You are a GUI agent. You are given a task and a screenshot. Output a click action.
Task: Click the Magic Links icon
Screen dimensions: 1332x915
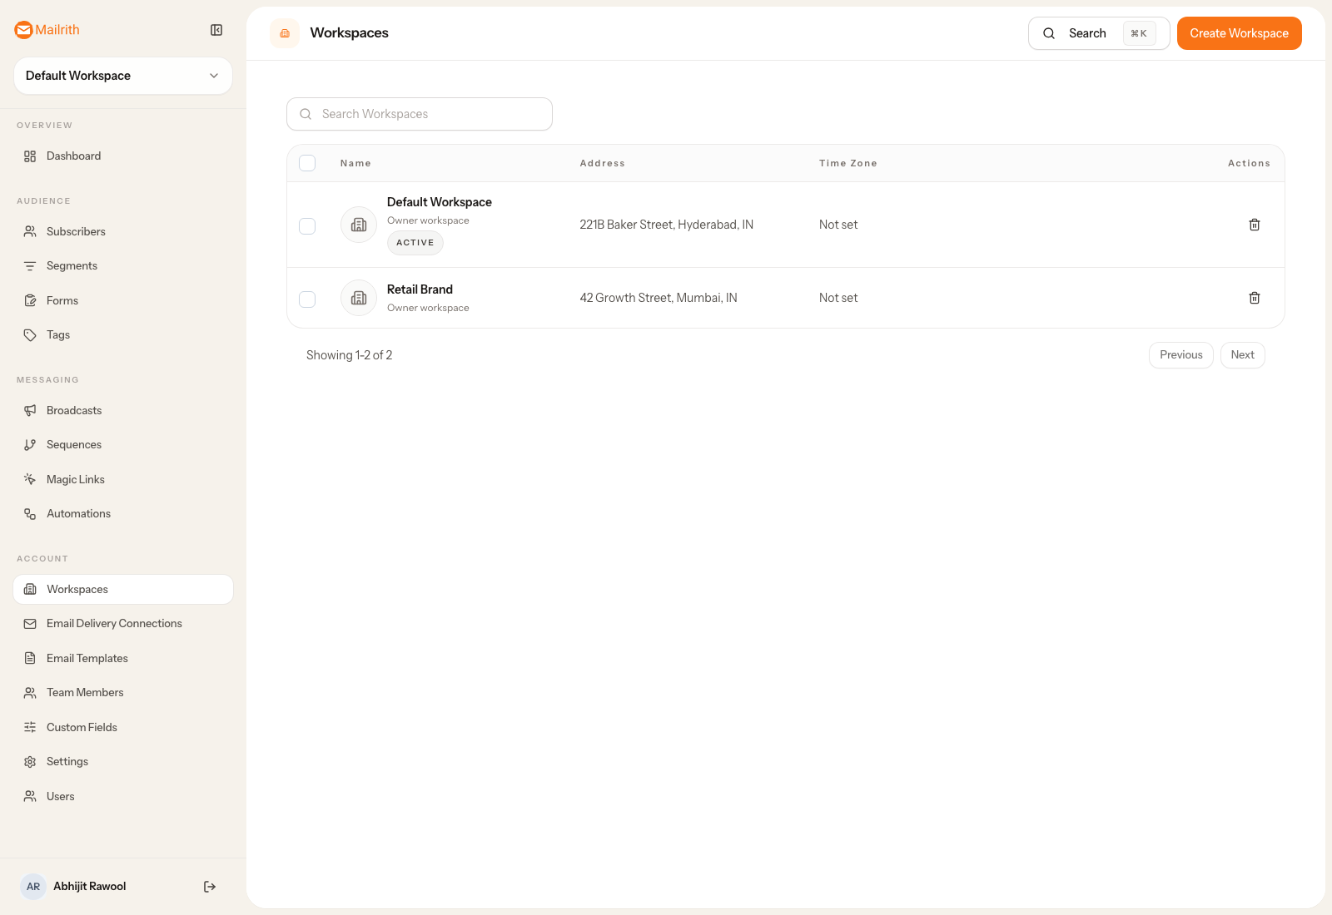pos(30,479)
